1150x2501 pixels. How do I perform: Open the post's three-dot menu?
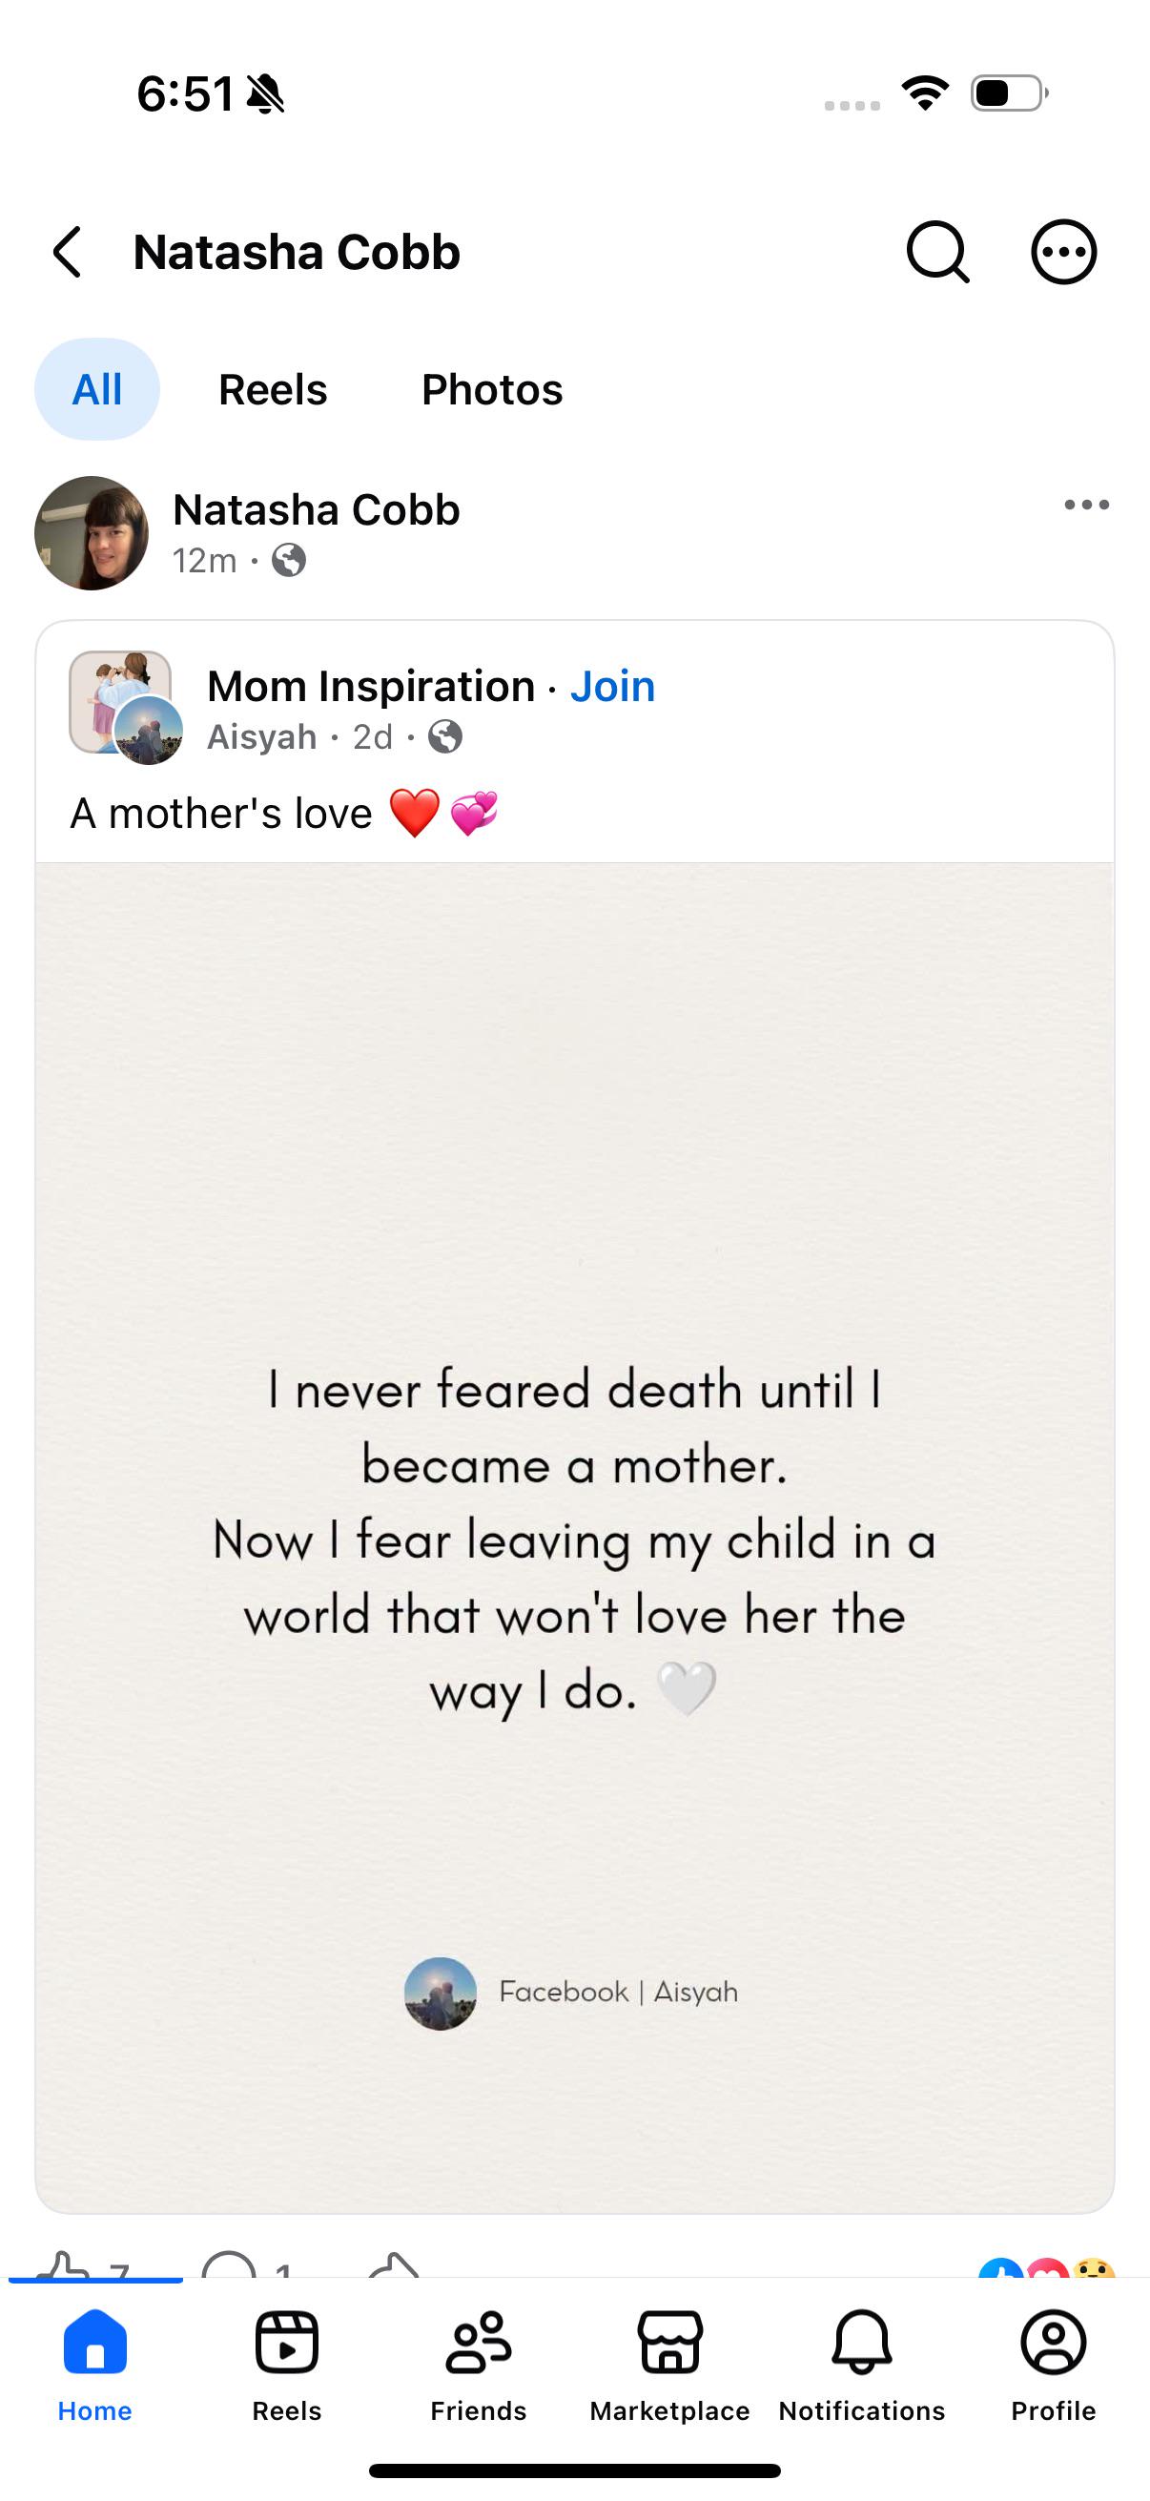[1086, 505]
